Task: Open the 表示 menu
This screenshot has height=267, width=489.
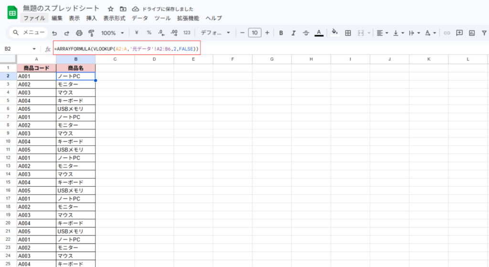Action: click(74, 18)
